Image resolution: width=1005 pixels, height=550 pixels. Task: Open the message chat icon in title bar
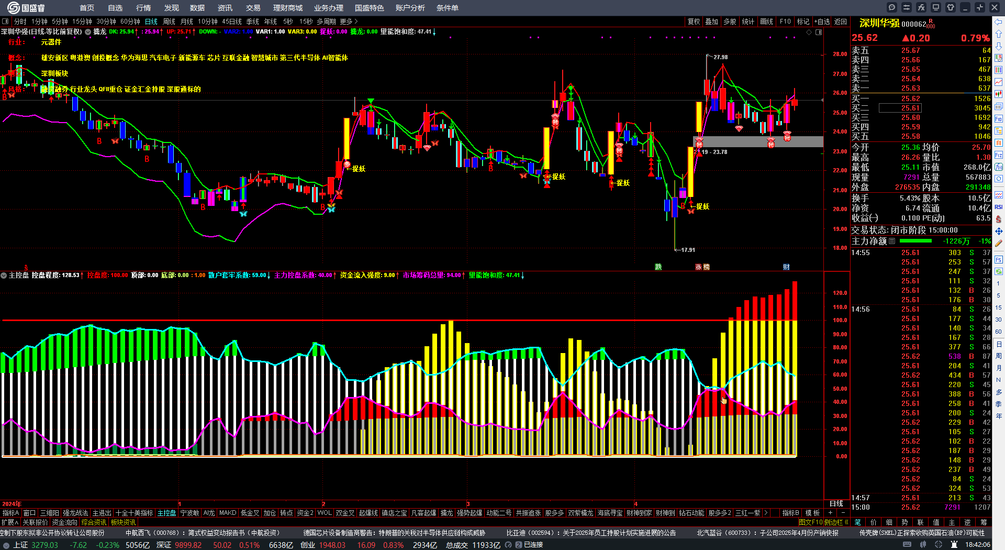(892, 7)
